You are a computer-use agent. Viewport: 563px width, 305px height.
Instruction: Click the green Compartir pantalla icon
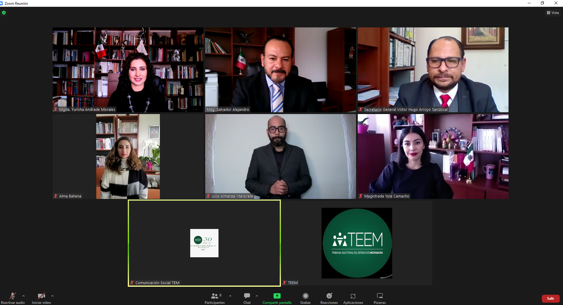coord(277,296)
